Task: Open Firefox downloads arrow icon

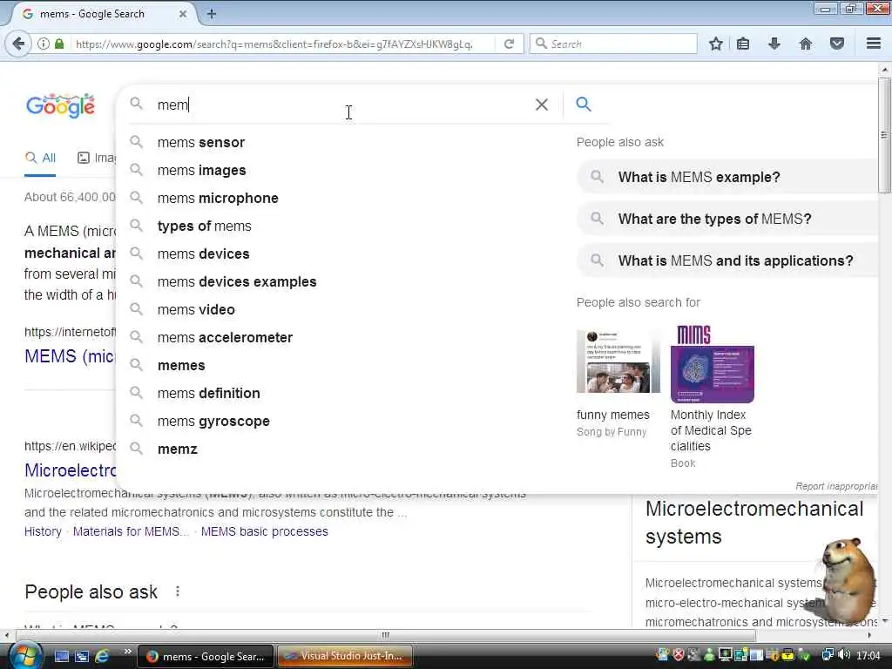Action: coord(774,44)
